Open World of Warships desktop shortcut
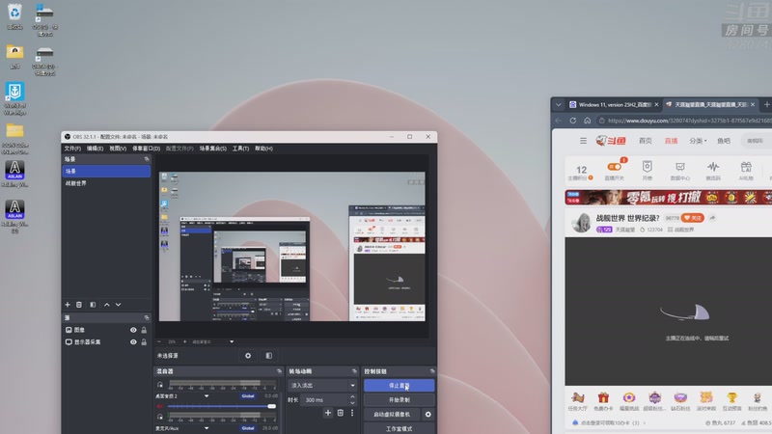 point(14,98)
